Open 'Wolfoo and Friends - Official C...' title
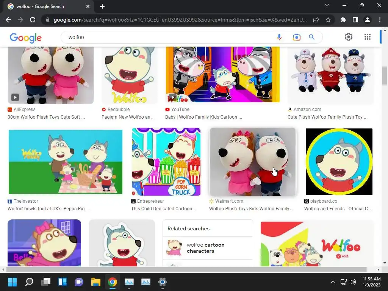The image size is (388, 291). pos(338,209)
